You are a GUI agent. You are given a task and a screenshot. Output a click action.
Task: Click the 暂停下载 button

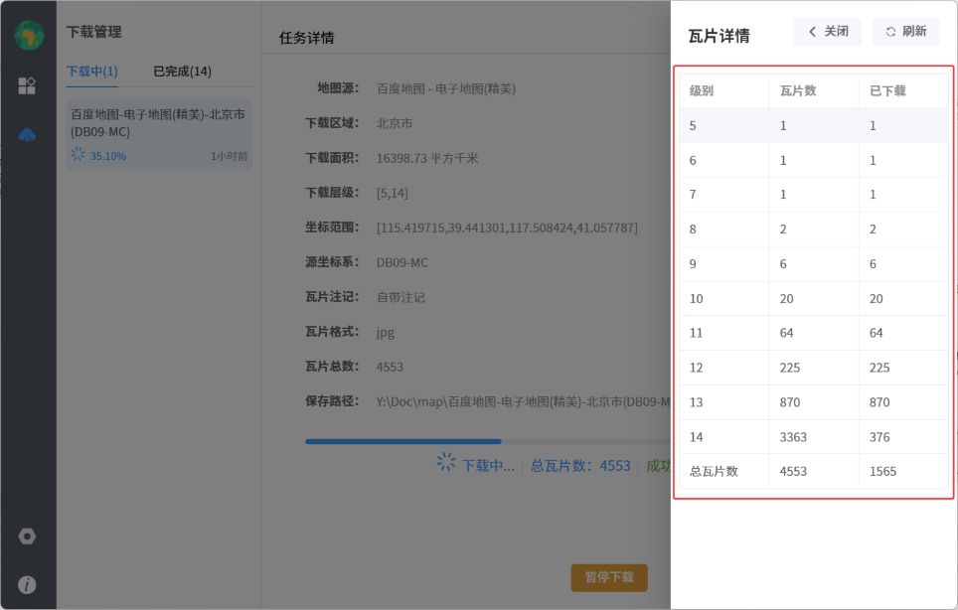click(609, 577)
